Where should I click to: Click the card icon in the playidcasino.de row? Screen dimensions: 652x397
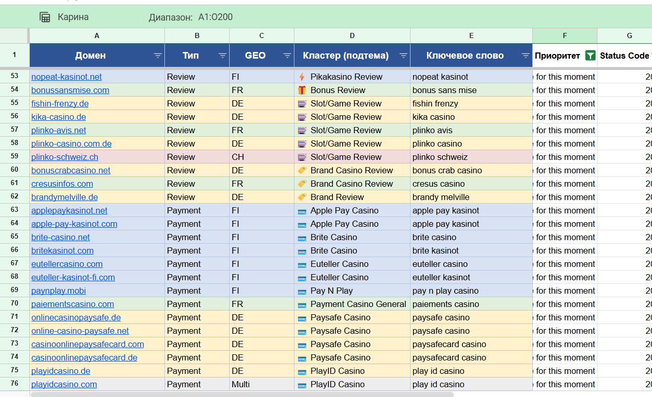(302, 371)
